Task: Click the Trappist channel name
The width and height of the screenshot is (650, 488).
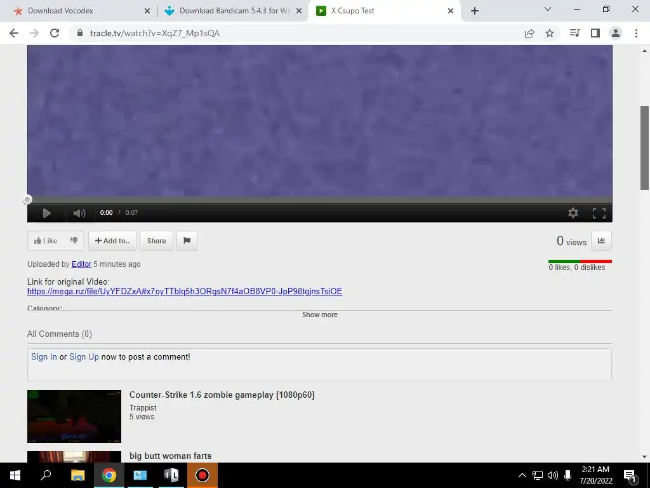Action: pyautogui.click(x=143, y=408)
